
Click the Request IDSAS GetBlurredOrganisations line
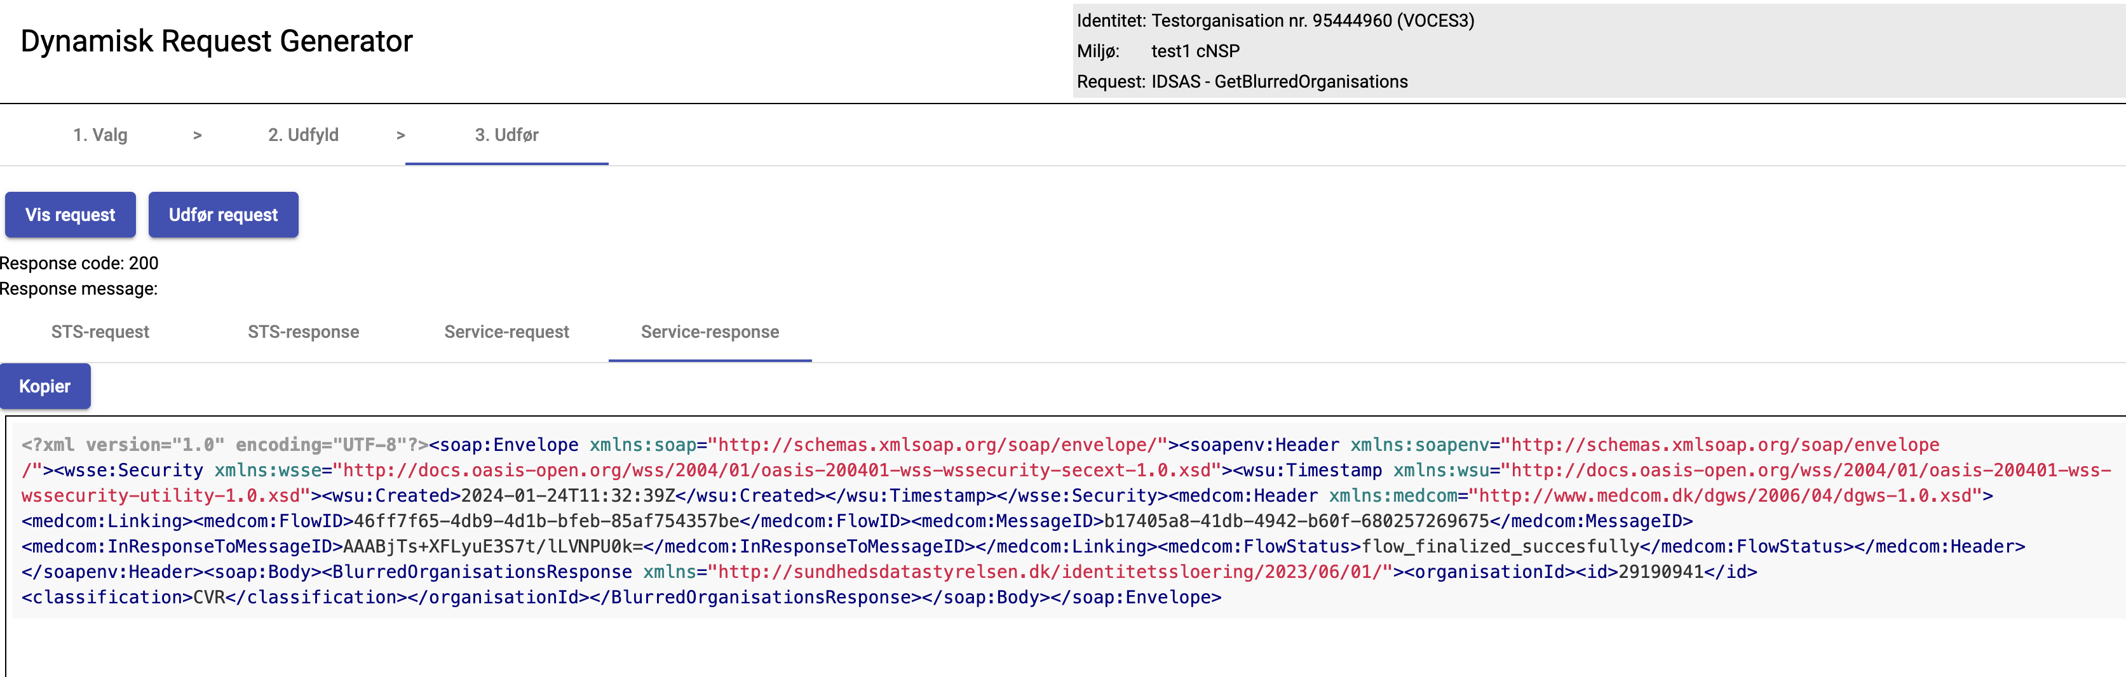[1242, 82]
